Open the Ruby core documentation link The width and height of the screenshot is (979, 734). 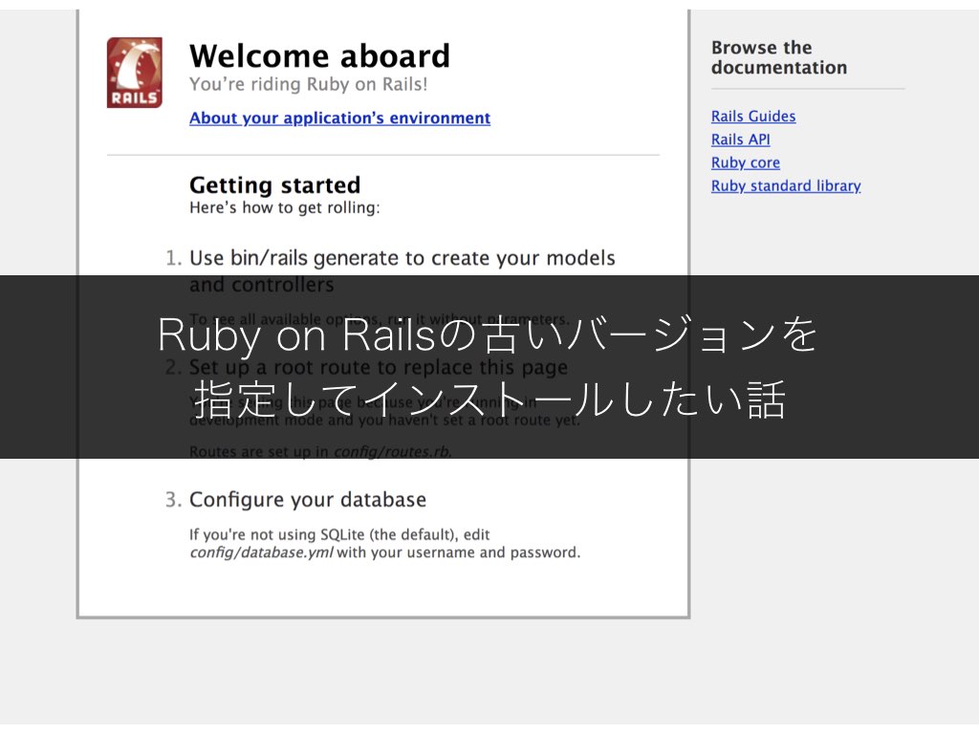point(745,162)
